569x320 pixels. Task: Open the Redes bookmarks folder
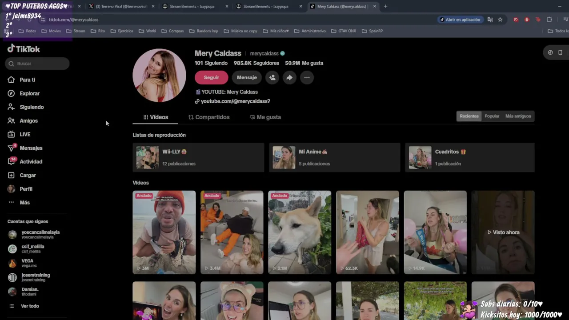(x=28, y=31)
